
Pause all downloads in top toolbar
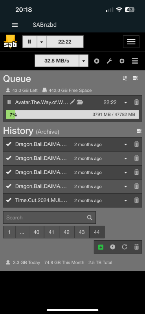29,42
